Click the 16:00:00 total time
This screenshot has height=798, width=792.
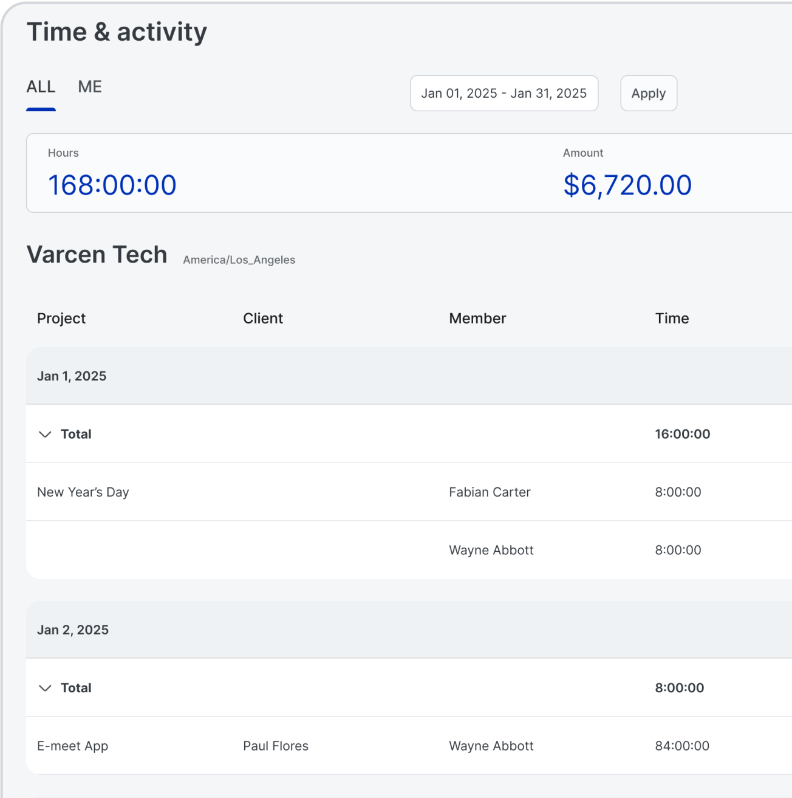pyautogui.click(x=683, y=434)
